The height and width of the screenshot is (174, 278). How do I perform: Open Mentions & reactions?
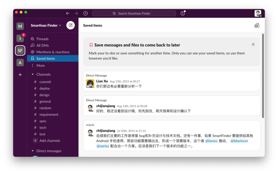coord(53,52)
